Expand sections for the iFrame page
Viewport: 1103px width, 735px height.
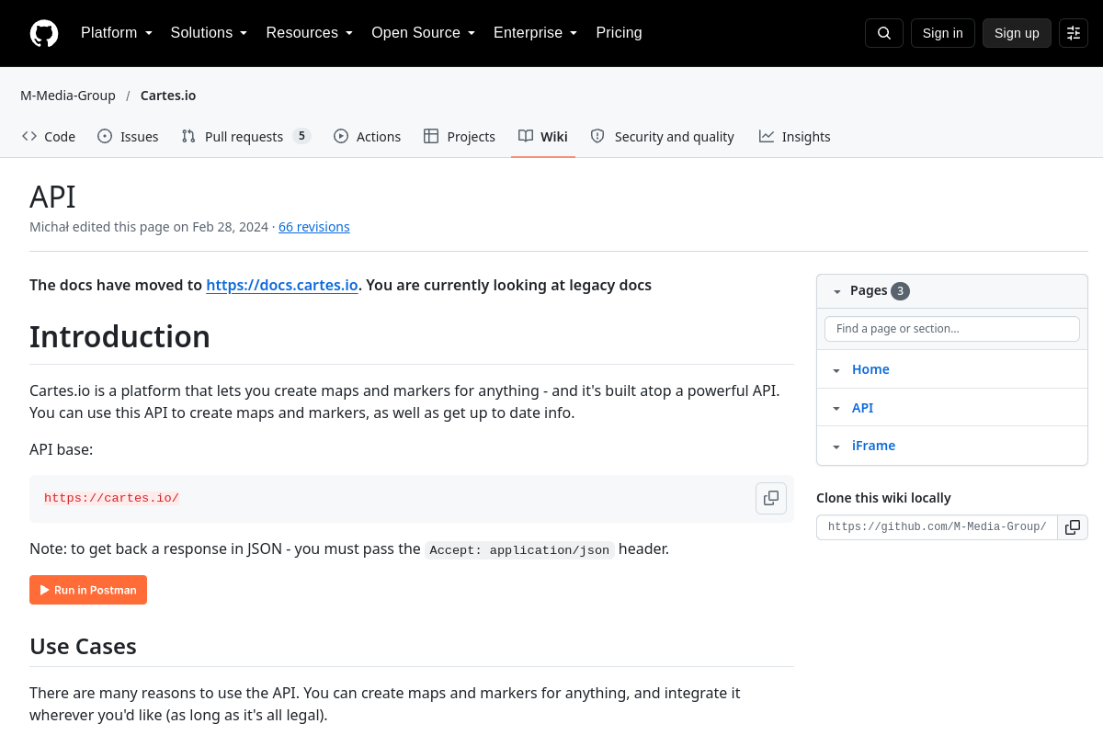[x=836, y=447]
